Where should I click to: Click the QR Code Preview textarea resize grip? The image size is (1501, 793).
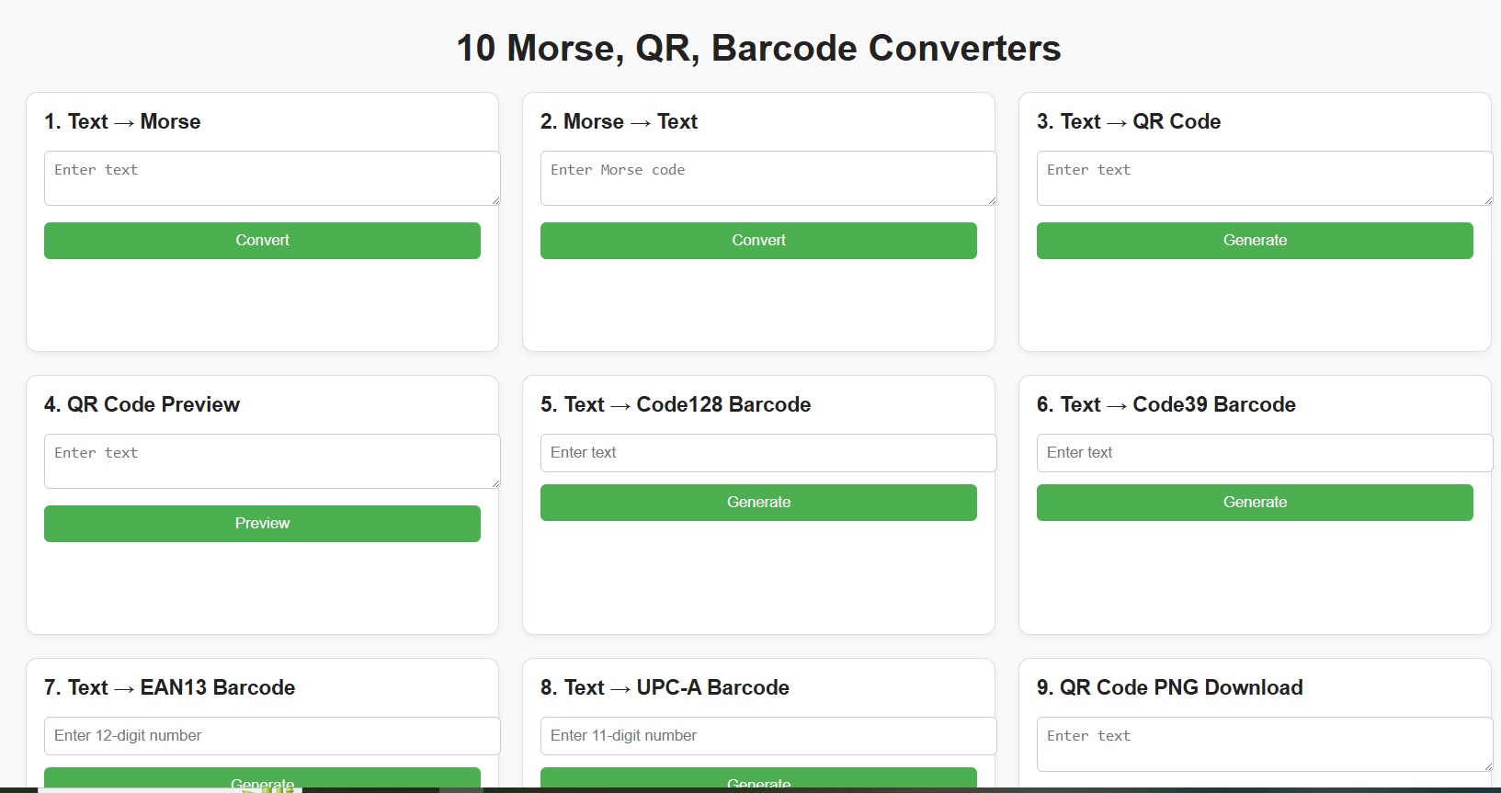(495, 483)
